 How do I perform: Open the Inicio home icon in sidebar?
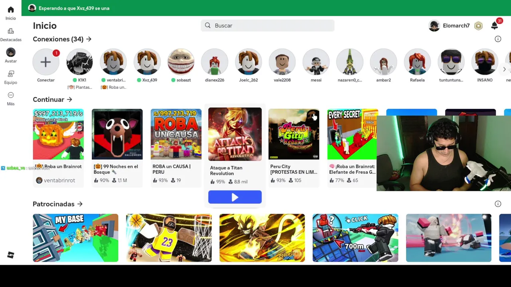(11, 10)
